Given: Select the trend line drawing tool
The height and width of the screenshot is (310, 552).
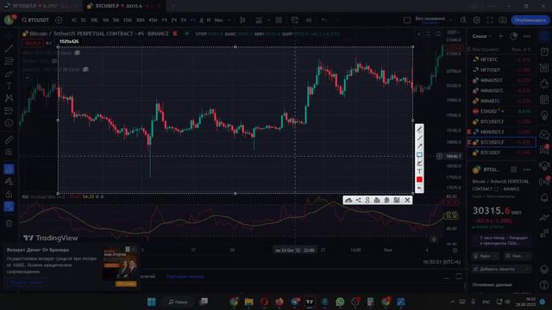Looking at the screenshot, I should point(9,48).
